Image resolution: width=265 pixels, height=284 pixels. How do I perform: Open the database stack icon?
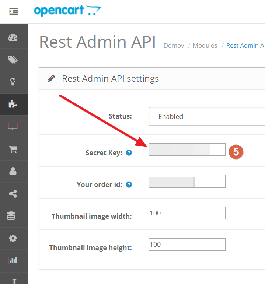point(11,216)
